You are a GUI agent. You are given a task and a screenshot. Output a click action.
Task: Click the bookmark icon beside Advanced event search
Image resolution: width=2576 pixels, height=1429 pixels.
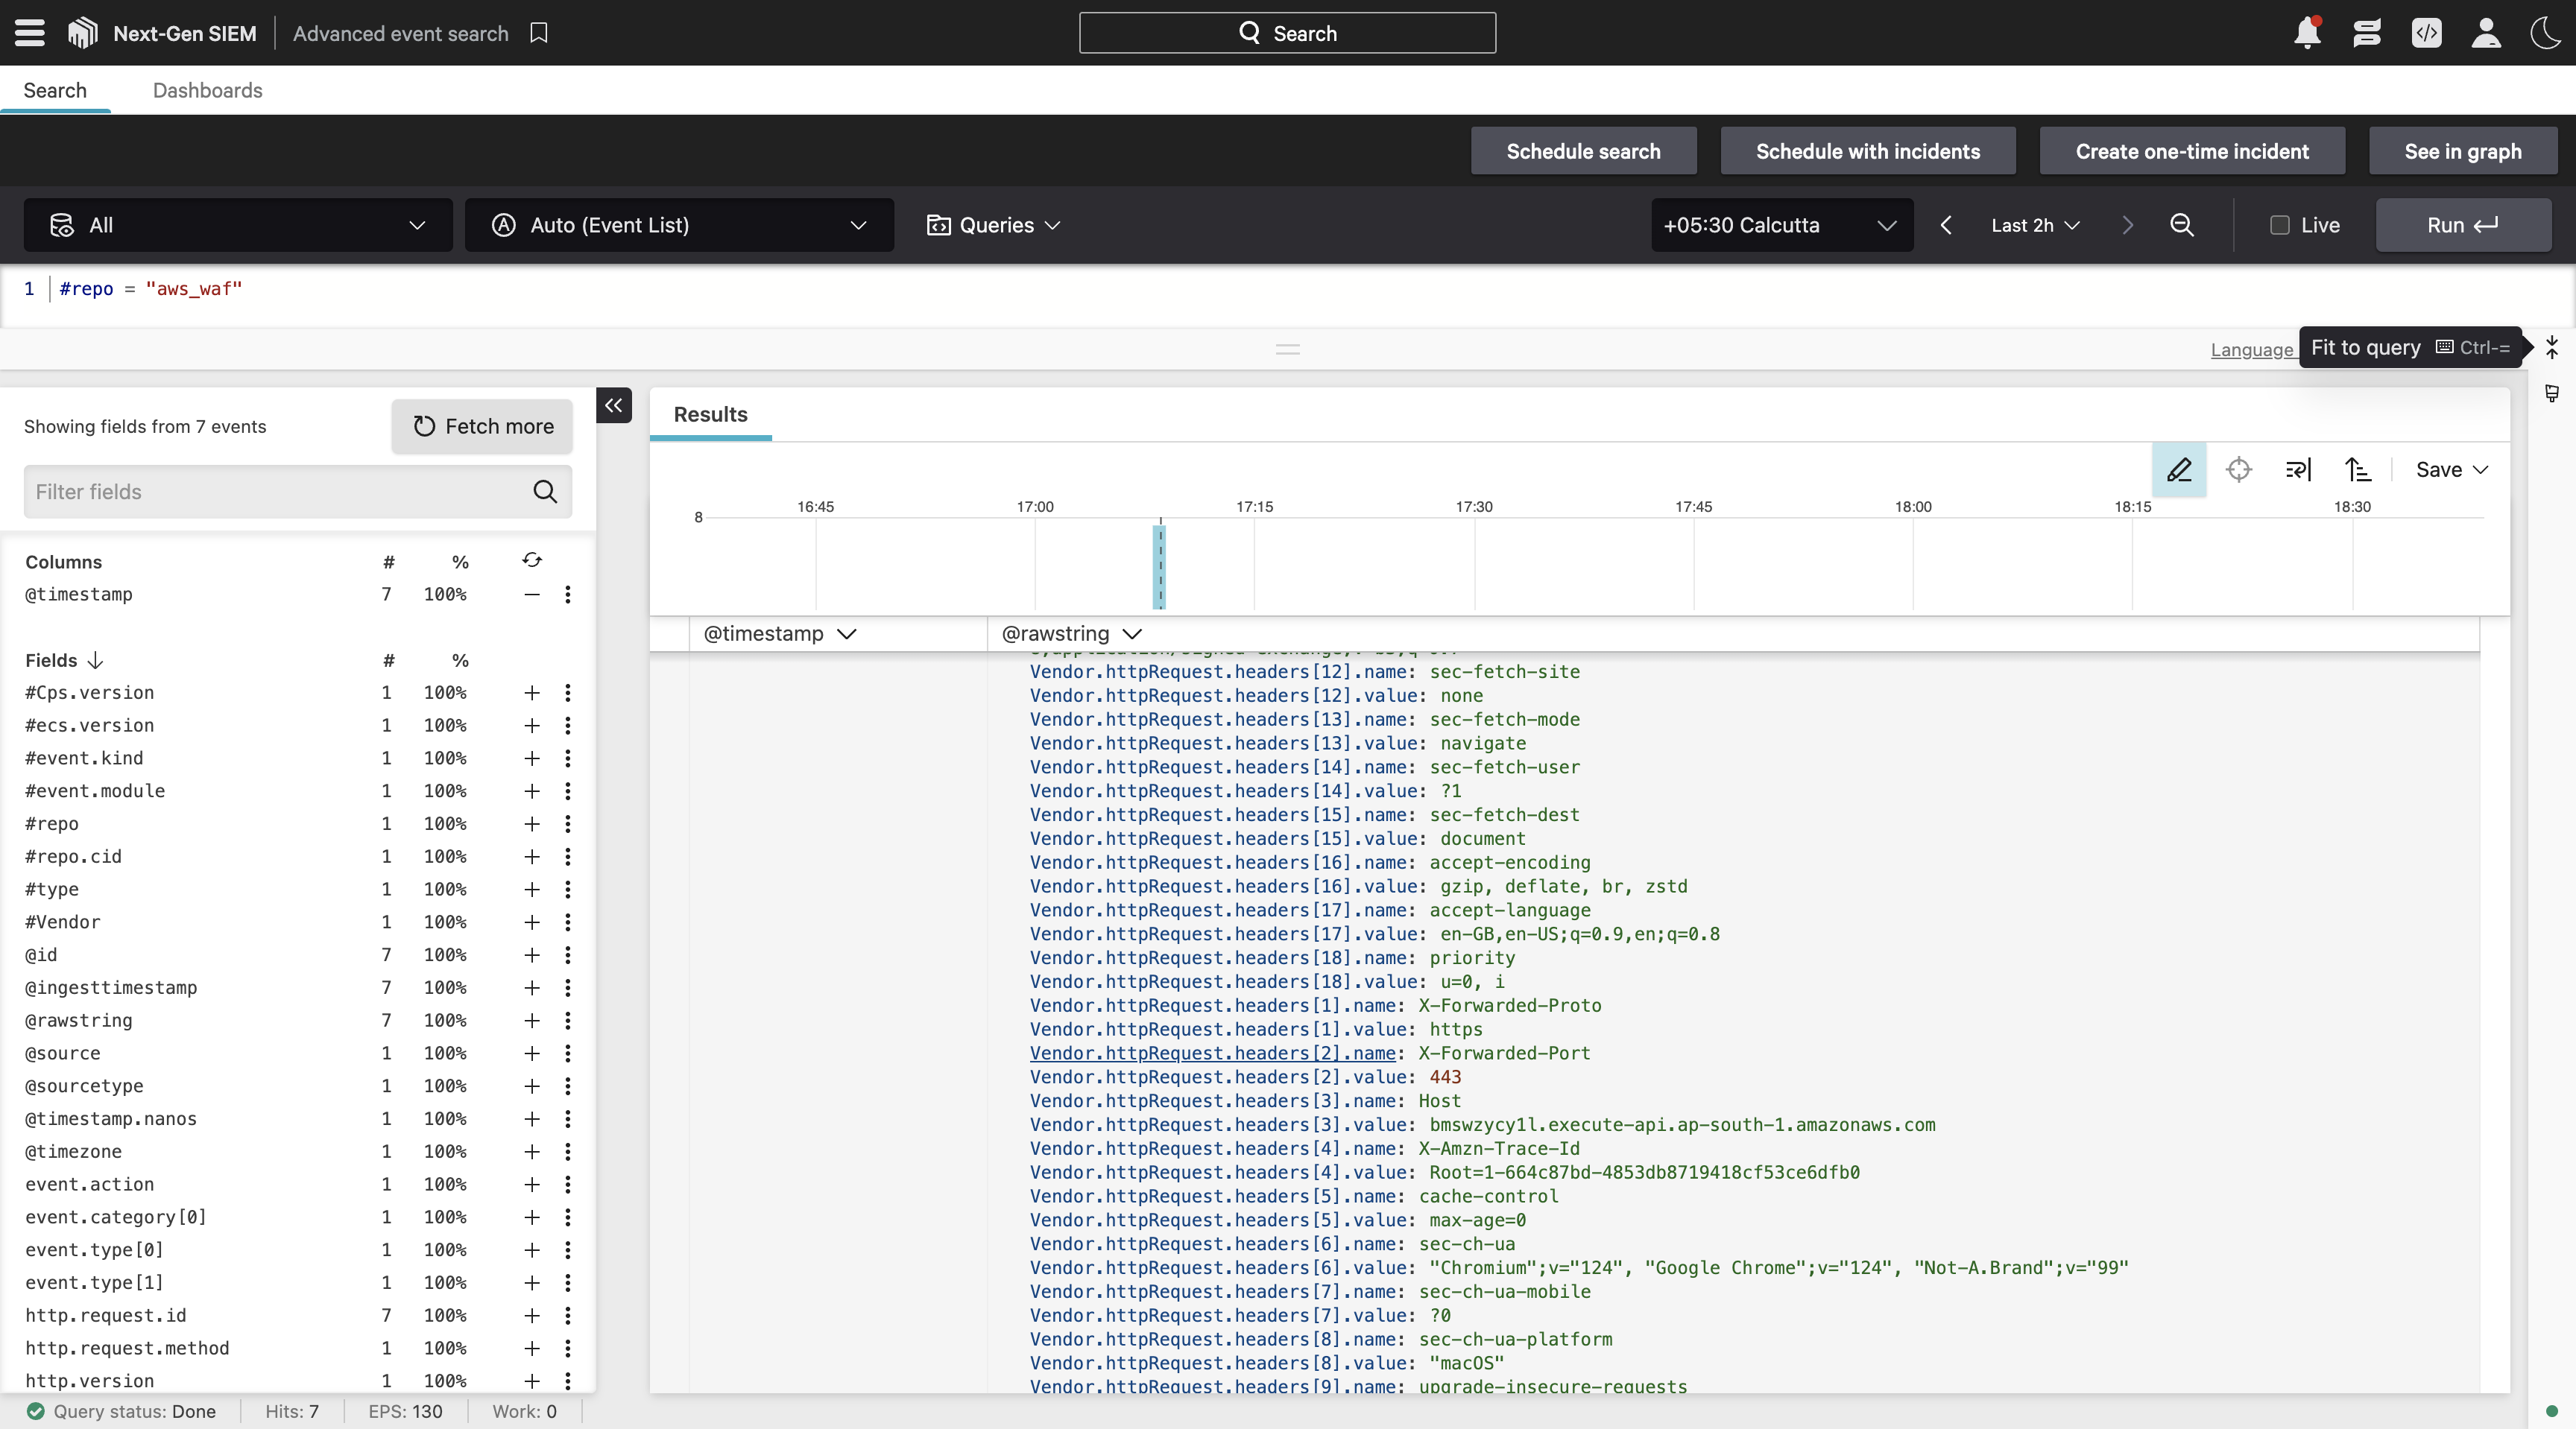coord(539,33)
